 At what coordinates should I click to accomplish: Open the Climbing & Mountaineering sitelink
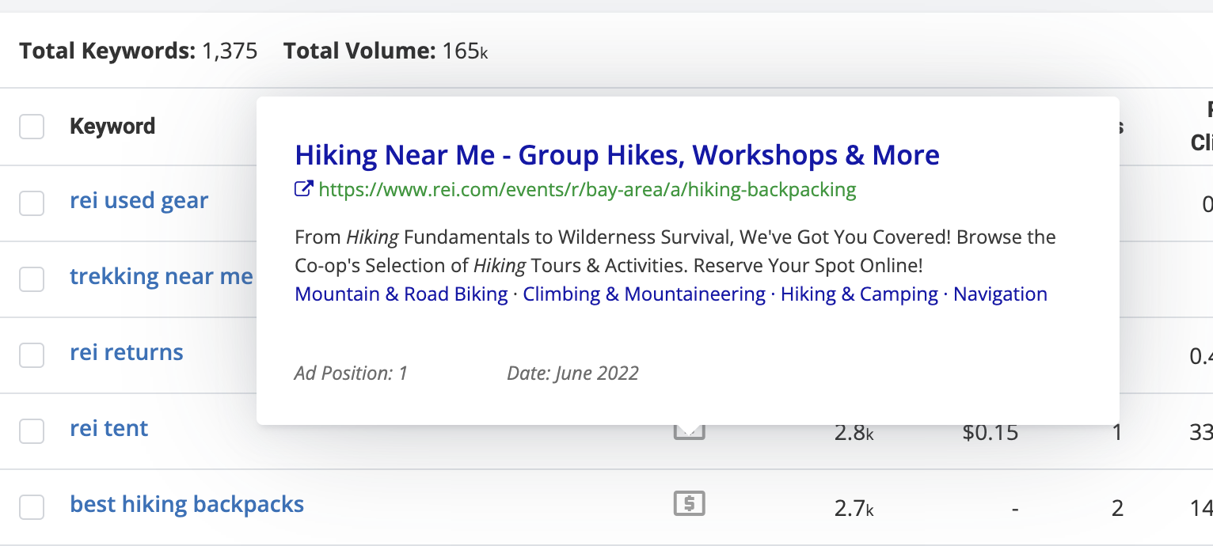tap(645, 294)
